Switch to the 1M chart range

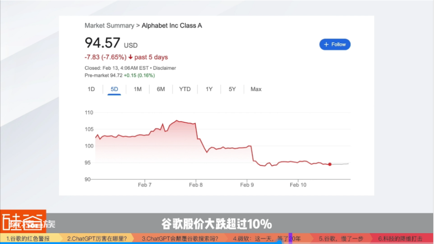[x=137, y=89]
